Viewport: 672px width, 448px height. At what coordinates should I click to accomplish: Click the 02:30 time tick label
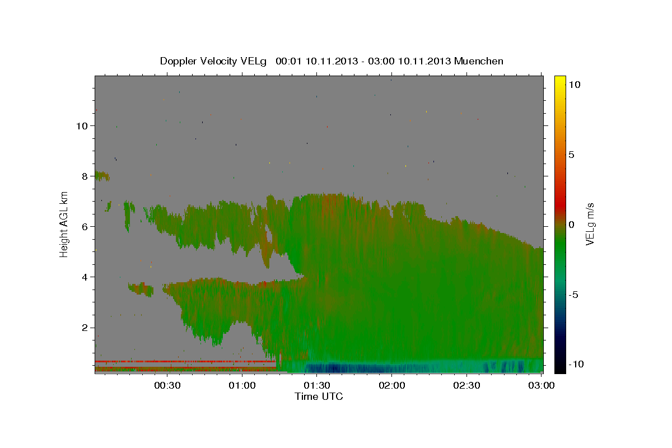coord(466,385)
